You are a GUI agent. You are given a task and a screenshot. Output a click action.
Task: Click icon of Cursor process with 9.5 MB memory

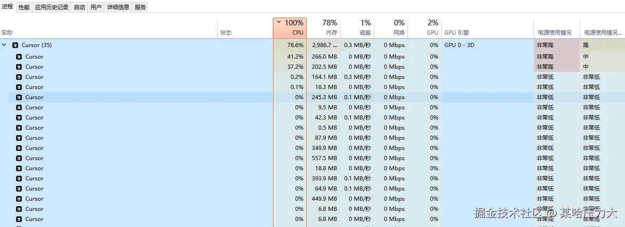pyautogui.click(x=19, y=108)
